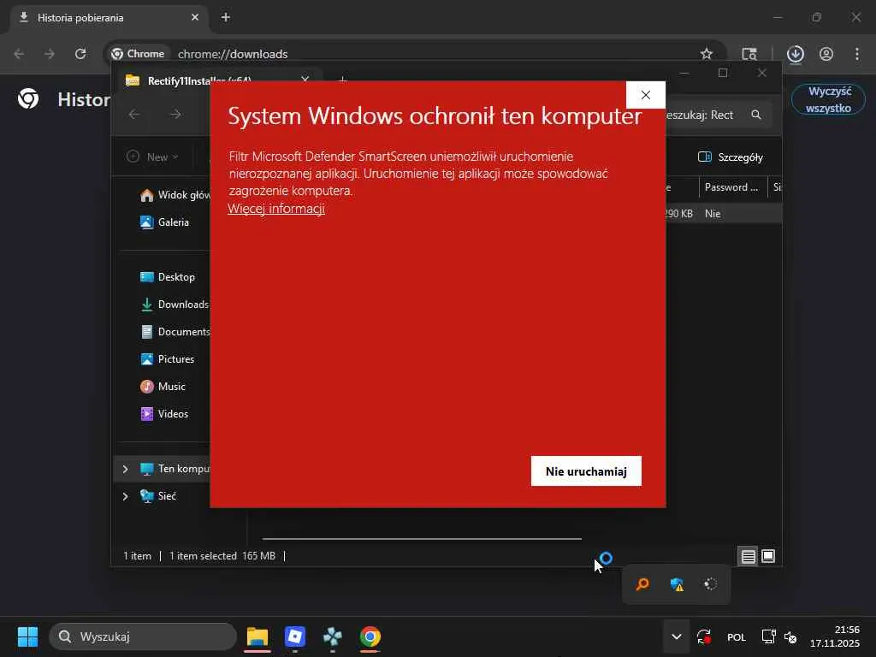Click the muted volume tray icon
Screen dimensions: 876x657
click(x=790, y=636)
